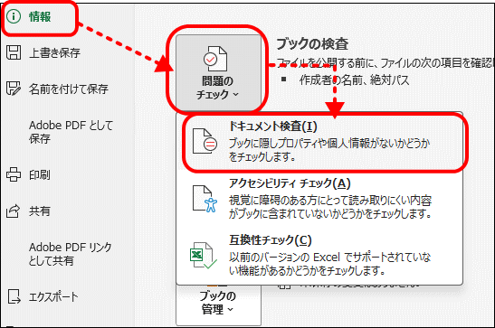The width and height of the screenshot is (495, 328).
Task: Choose 名前を付けて保存 menu entry
Action: [69, 89]
